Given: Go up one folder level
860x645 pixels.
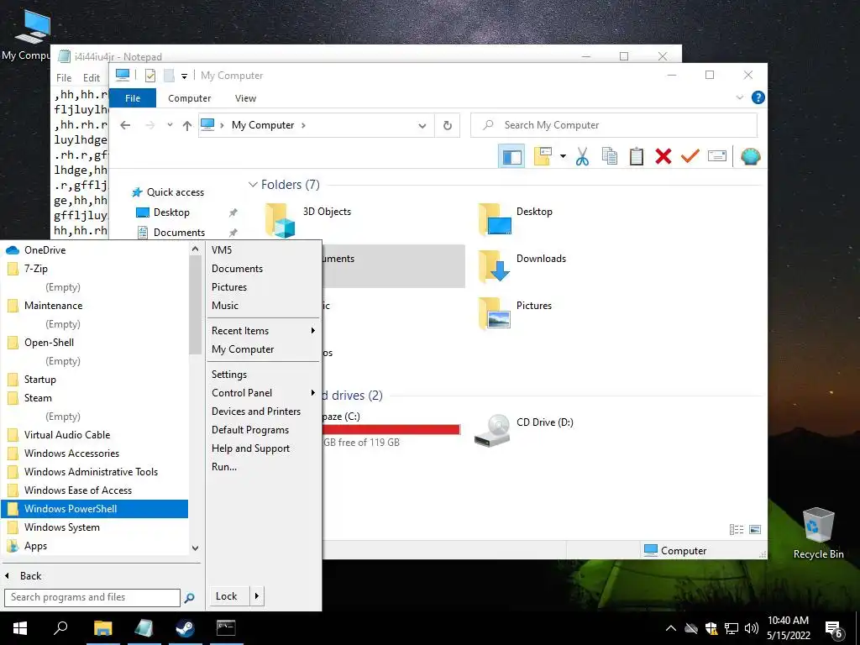Looking at the screenshot, I should pyautogui.click(x=187, y=126).
